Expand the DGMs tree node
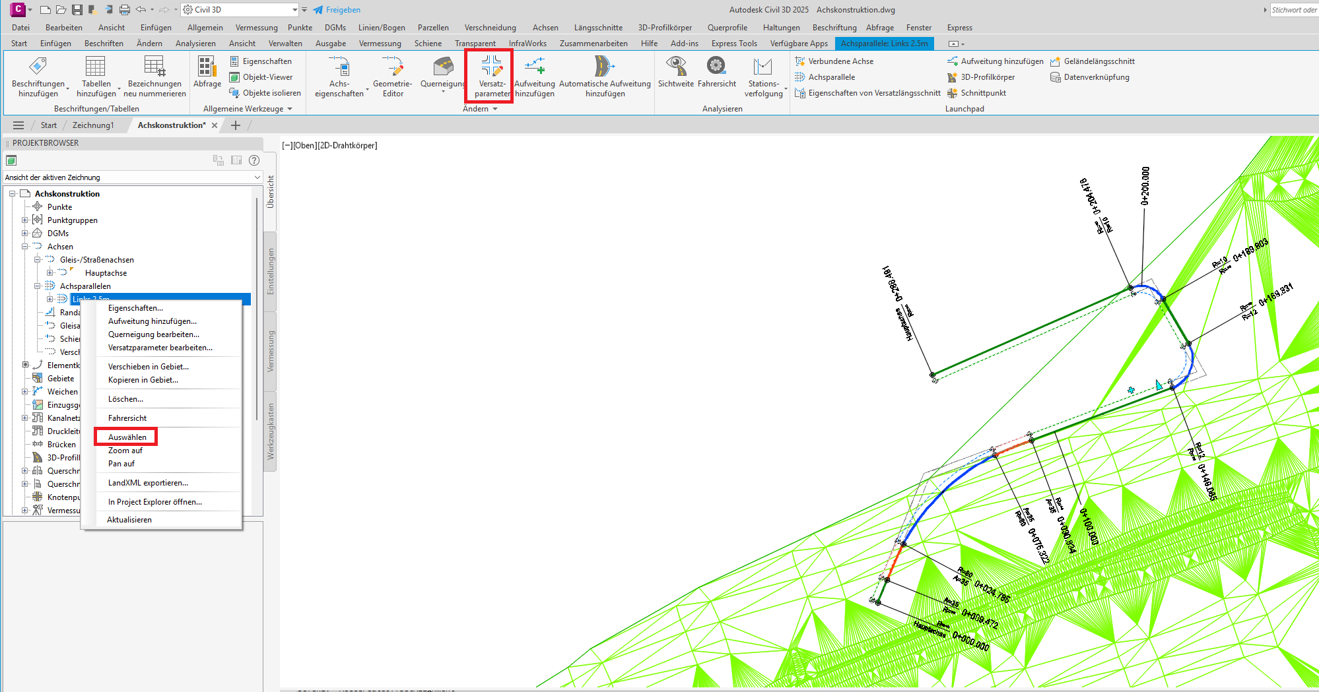 pos(25,234)
